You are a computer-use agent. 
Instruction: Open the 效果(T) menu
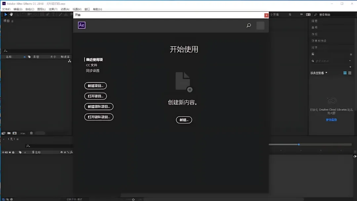pyautogui.click(x=53, y=9)
